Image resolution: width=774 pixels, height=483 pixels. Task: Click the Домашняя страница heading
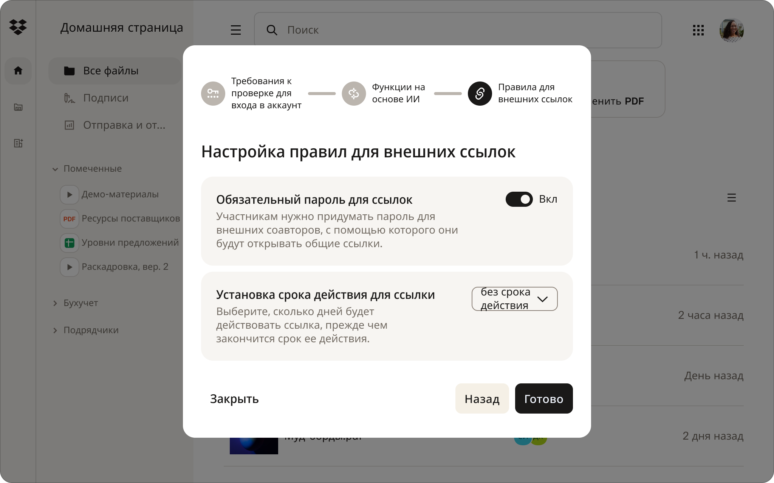(122, 28)
